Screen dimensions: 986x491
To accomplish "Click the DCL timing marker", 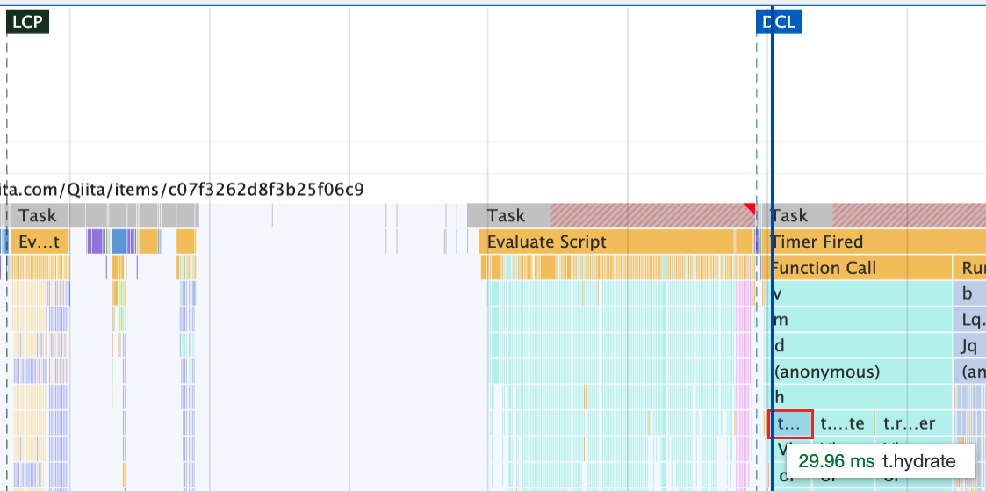I will 779,23.
